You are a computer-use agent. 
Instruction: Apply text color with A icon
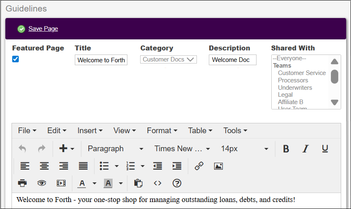coord(82,183)
